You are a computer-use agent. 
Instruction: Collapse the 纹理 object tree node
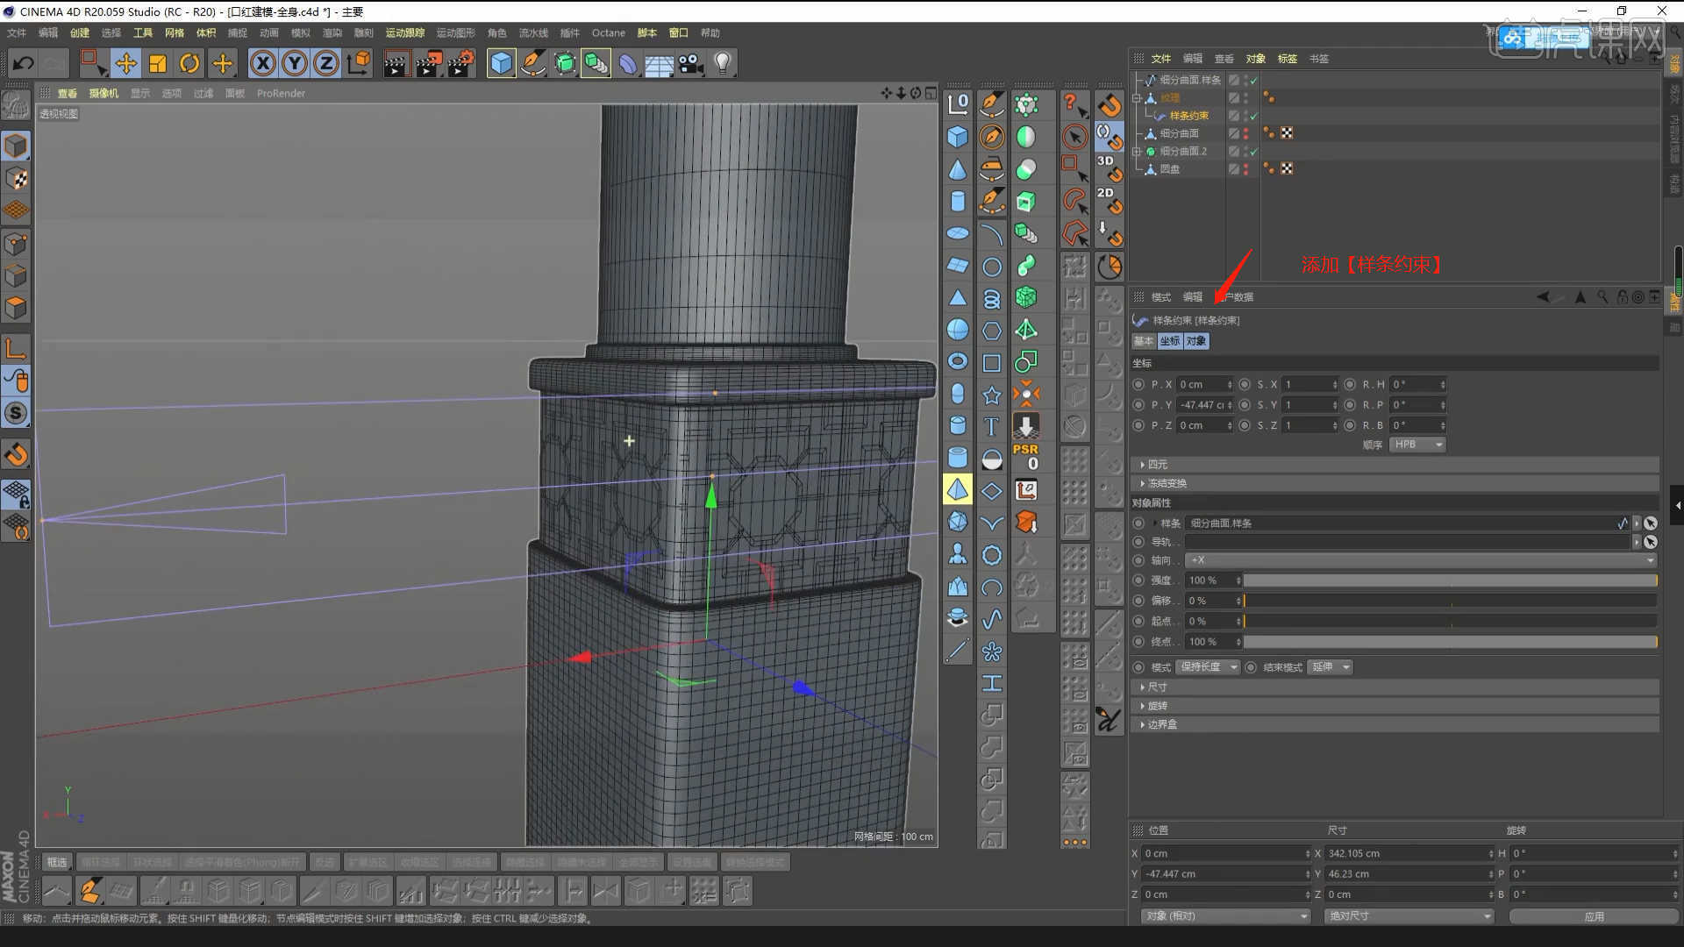click(1137, 98)
